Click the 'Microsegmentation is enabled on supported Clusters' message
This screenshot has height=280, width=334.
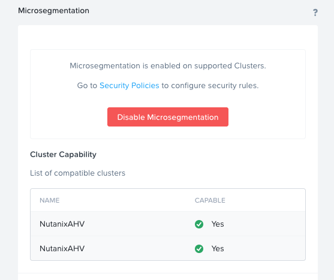click(168, 66)
